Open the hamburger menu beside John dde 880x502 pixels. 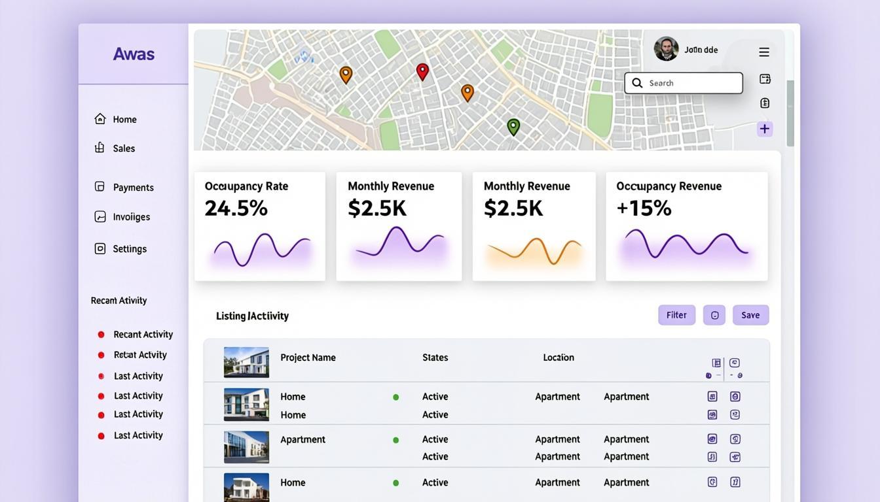(764, 52)
